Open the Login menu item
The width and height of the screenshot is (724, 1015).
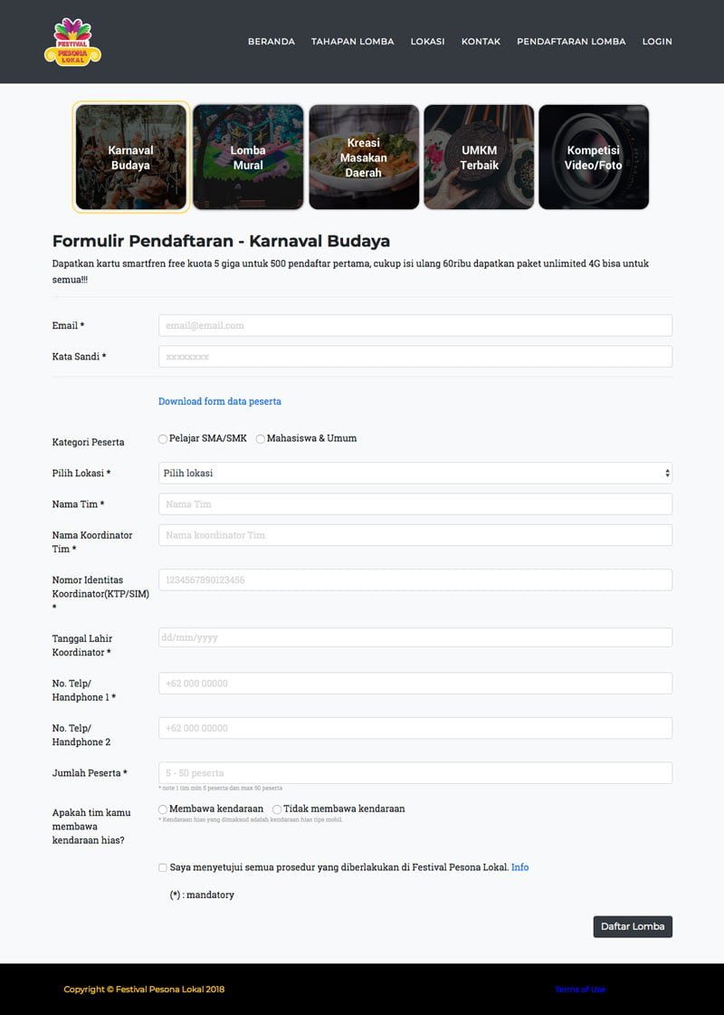657,42
